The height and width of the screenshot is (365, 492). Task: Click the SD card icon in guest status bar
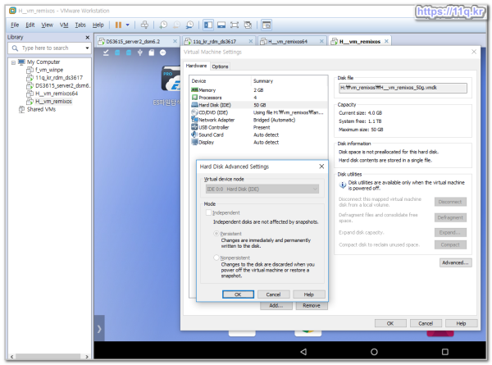152,52
